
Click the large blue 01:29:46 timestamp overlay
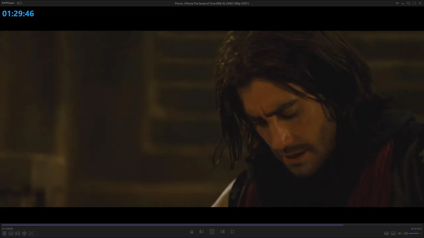coord(18,14)
